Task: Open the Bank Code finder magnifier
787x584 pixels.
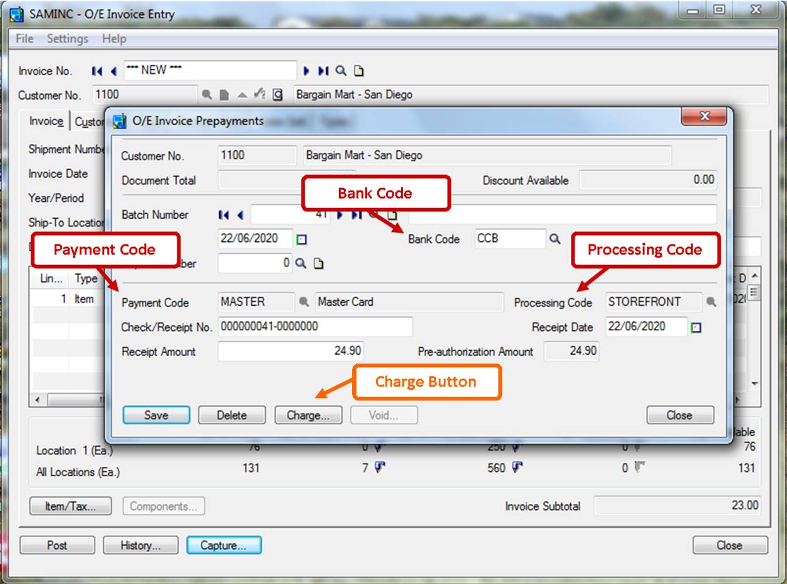Action: [x=555, y=239]
